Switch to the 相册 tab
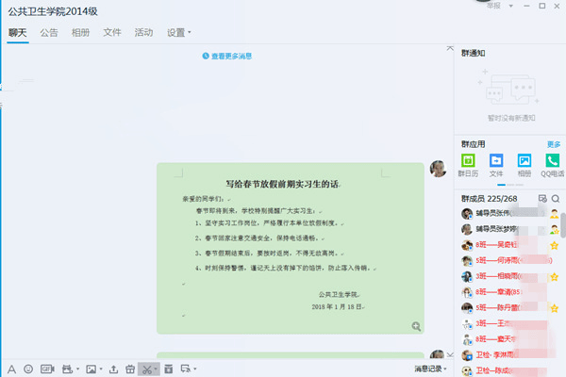 coord(81,32)
